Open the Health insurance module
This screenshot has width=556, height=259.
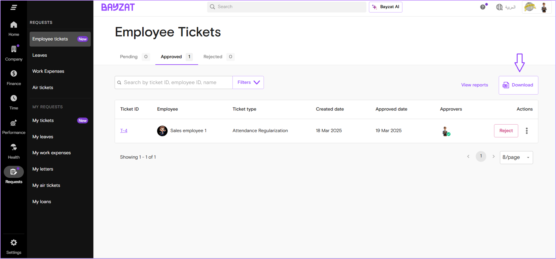coord(14,151)
